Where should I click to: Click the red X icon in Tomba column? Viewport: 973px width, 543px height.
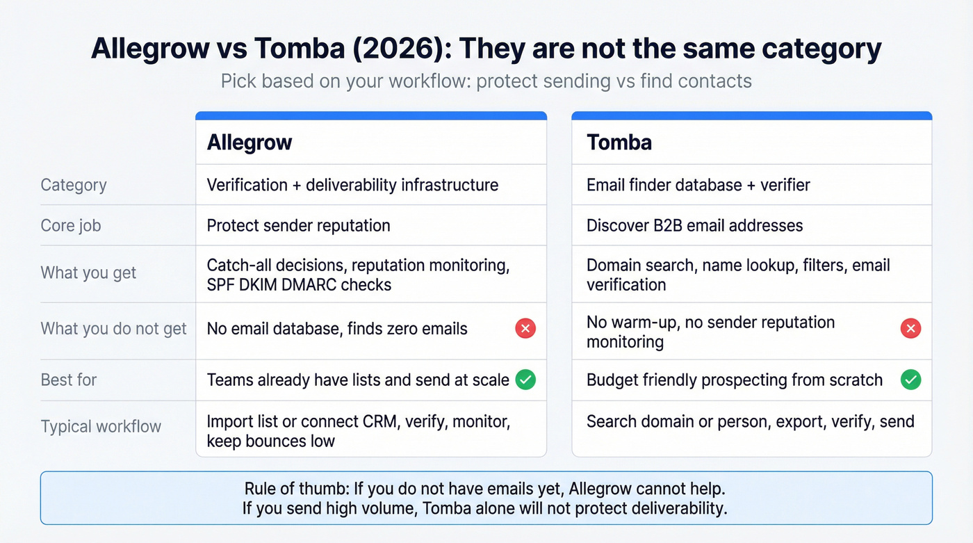point(910,328)
